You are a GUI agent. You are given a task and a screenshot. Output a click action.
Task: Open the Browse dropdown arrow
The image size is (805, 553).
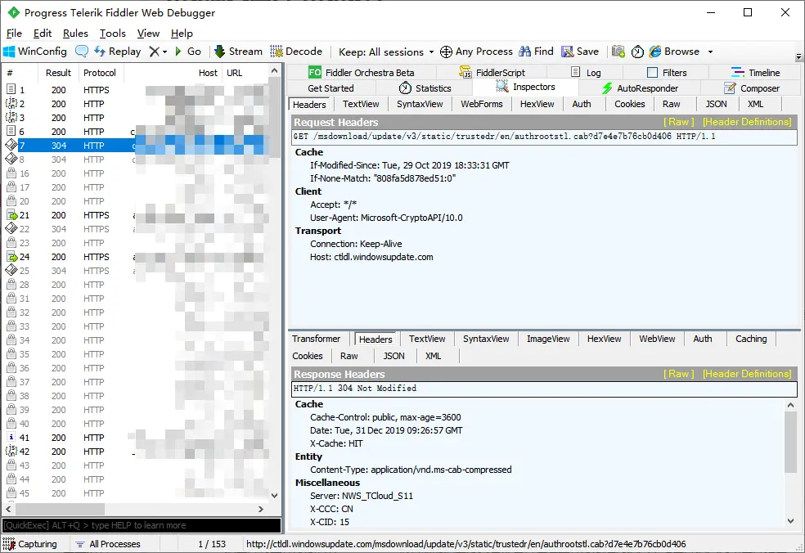coord(711,52)
